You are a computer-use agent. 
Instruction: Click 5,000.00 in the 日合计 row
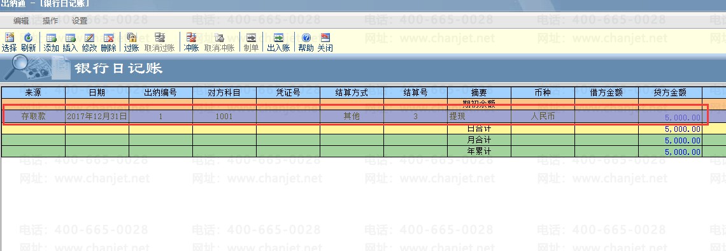tap(683, 129)
